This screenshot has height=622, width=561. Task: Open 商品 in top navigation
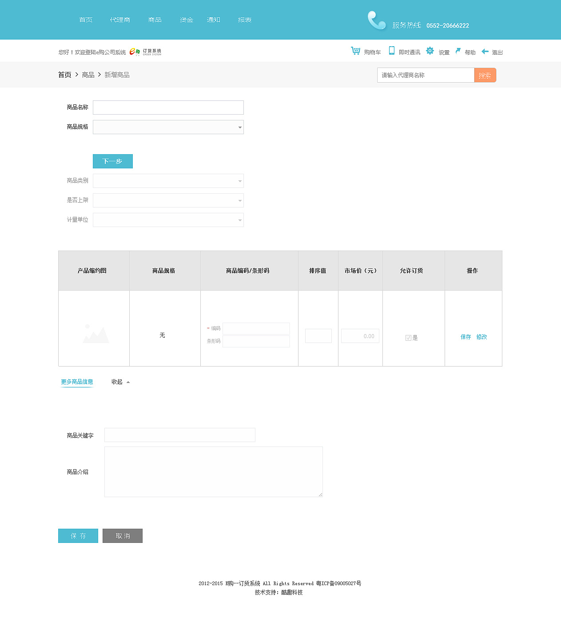coord(155,20)
